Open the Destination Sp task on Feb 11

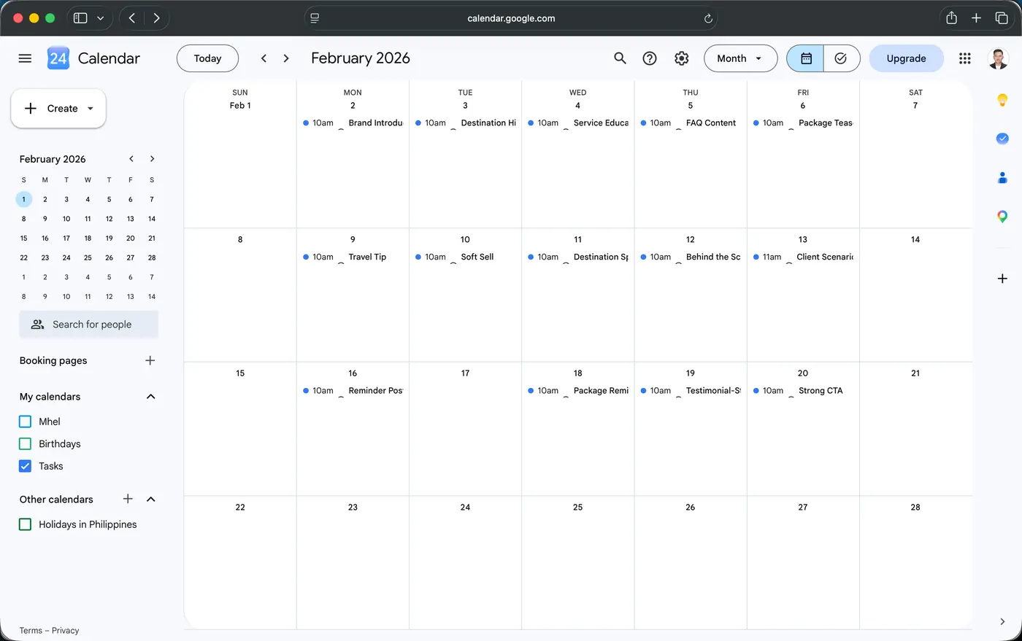click(x=577, y=257)
